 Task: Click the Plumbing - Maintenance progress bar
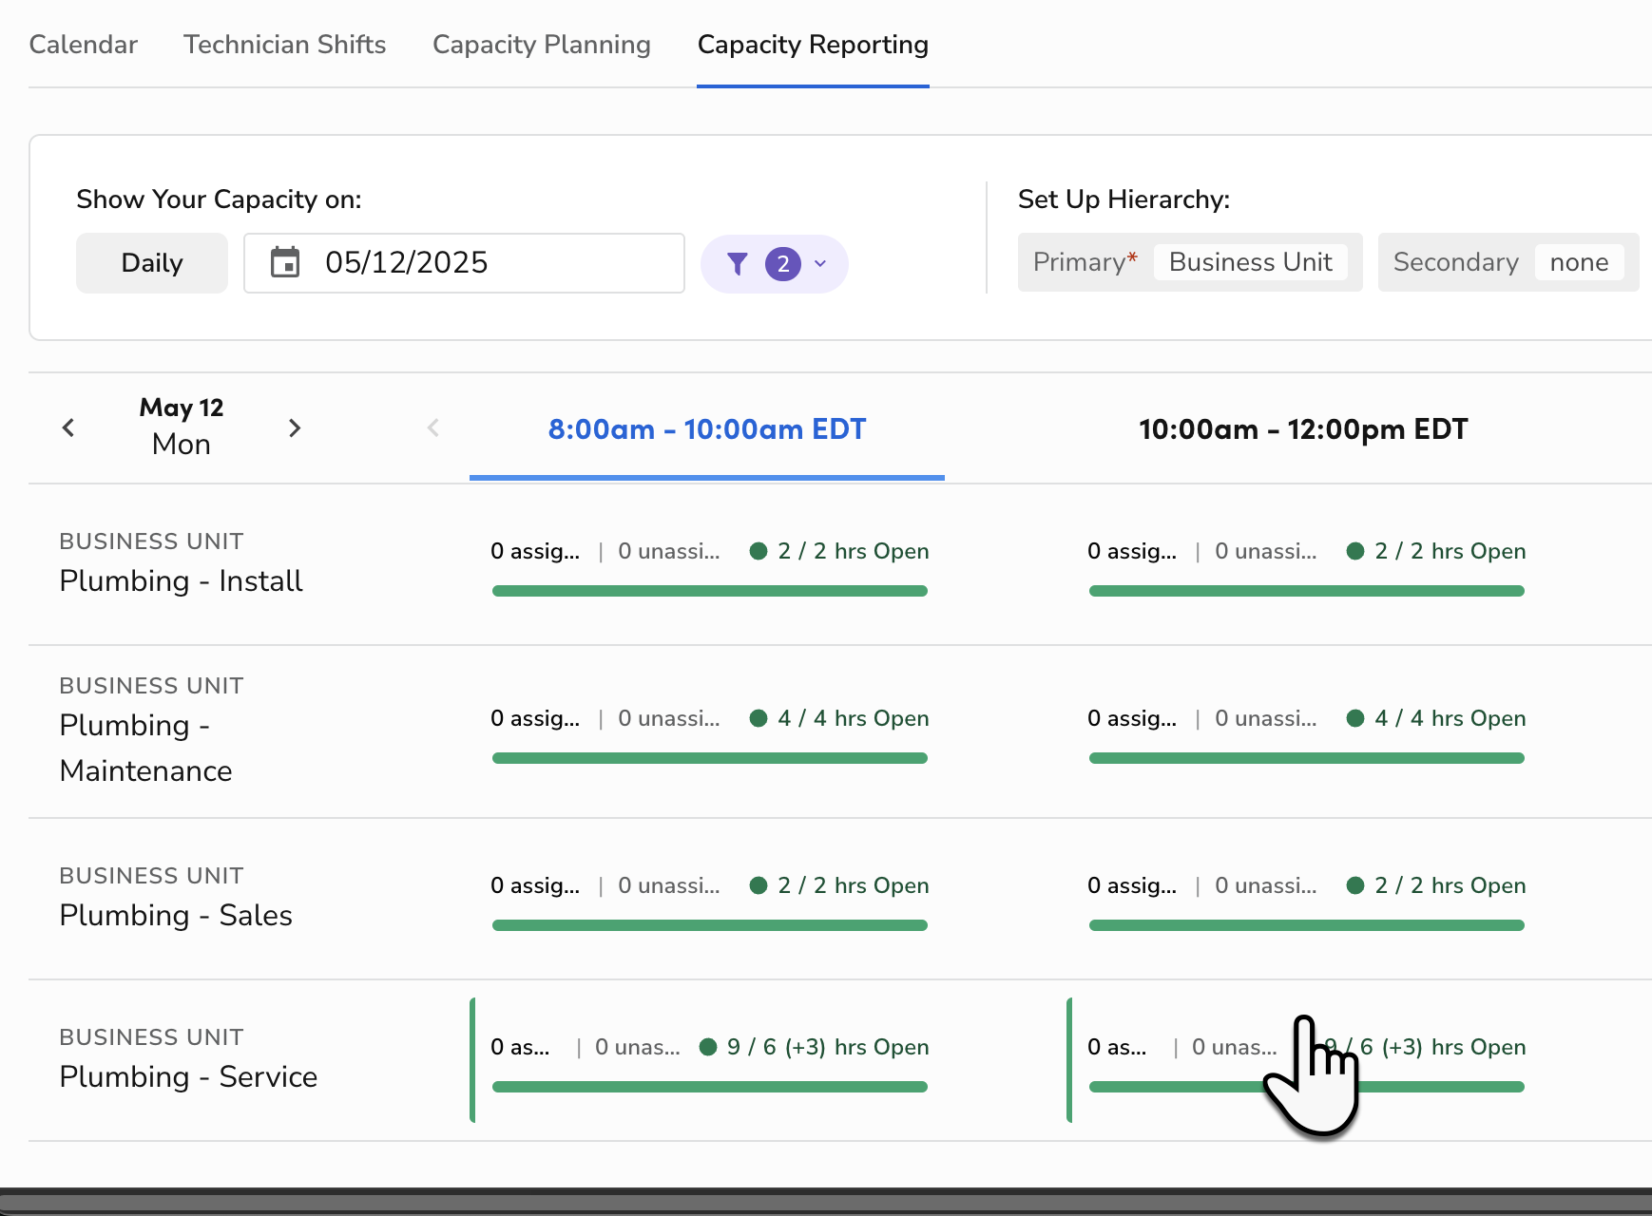click(709, 757)
